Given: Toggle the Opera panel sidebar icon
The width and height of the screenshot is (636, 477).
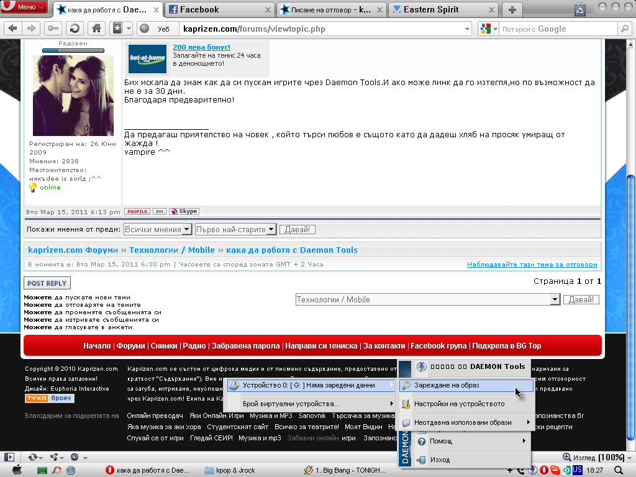Looking at the screenshot, I should click(9, 457).
